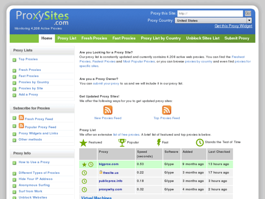265x199 pixels.
Task: Open Anonymous Surfing sidebar link
Action: click(x=34, y=185)
